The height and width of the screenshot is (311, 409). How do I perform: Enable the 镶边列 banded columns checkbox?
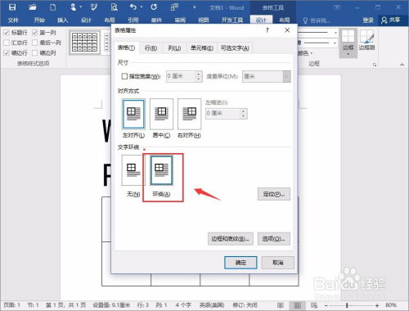35,52
